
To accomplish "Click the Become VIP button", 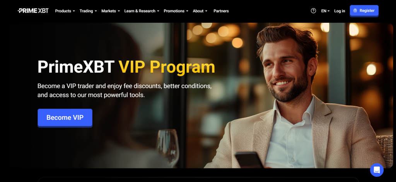I will coord(65,117).
